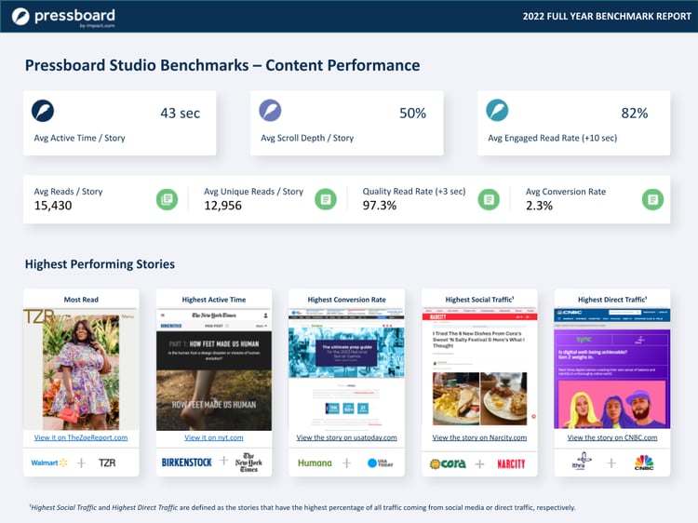The height and width of the screenshot is (523, 698).
Task: Click the Highest Performing Stories heading
Action: point(100,264)
